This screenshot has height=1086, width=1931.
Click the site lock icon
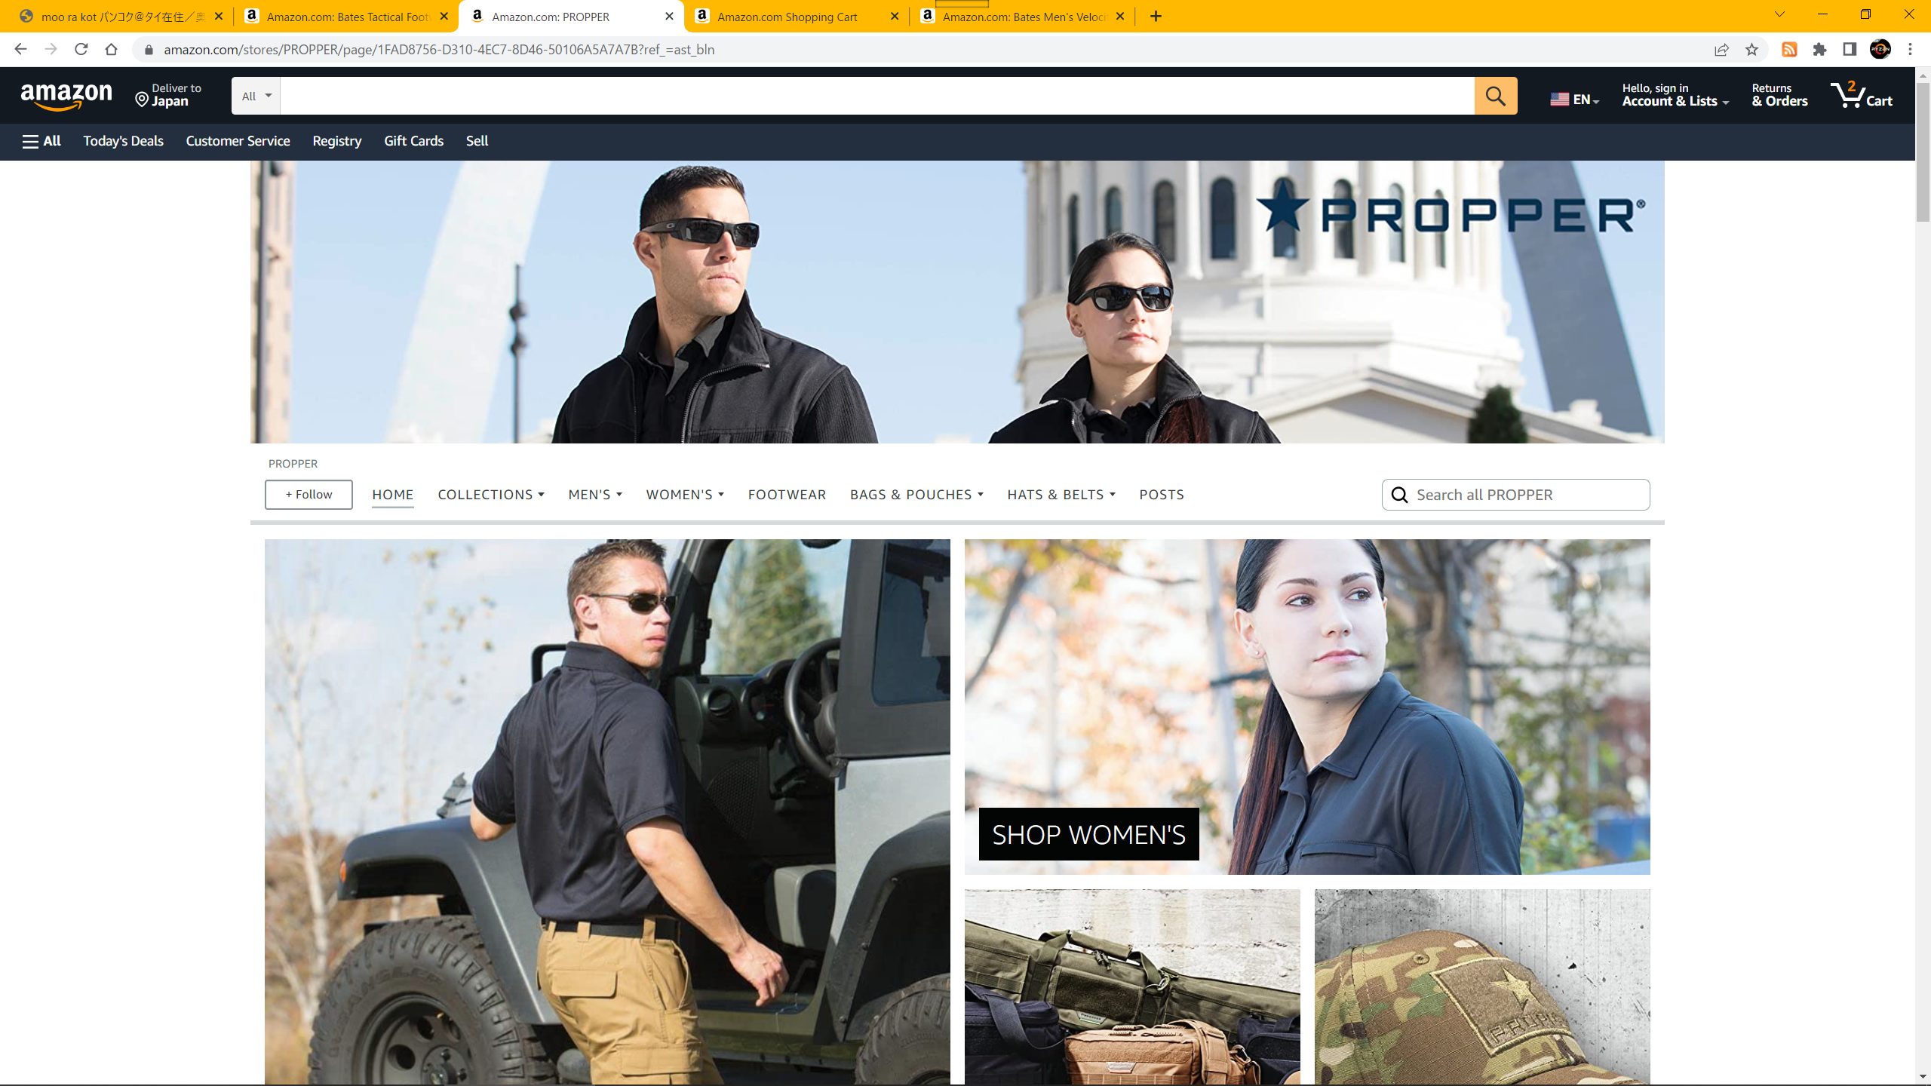(x=149, y=50)
